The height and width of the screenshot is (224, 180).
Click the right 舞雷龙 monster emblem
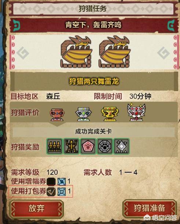(x=114, y=52)
